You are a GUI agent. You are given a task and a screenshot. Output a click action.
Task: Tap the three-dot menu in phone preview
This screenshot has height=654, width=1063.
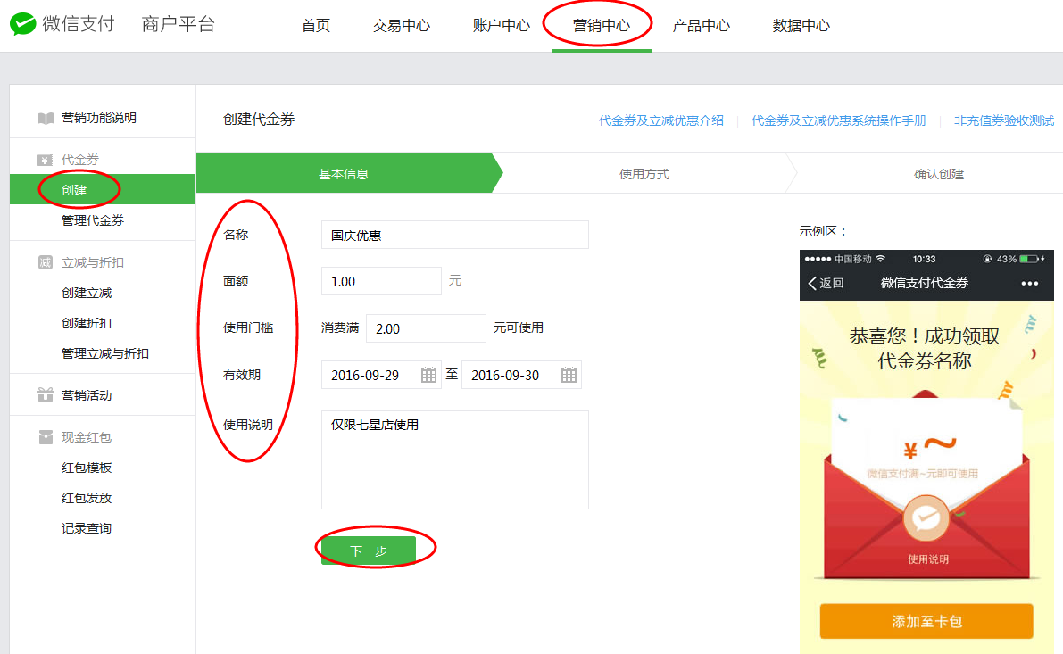[1029, 284]
